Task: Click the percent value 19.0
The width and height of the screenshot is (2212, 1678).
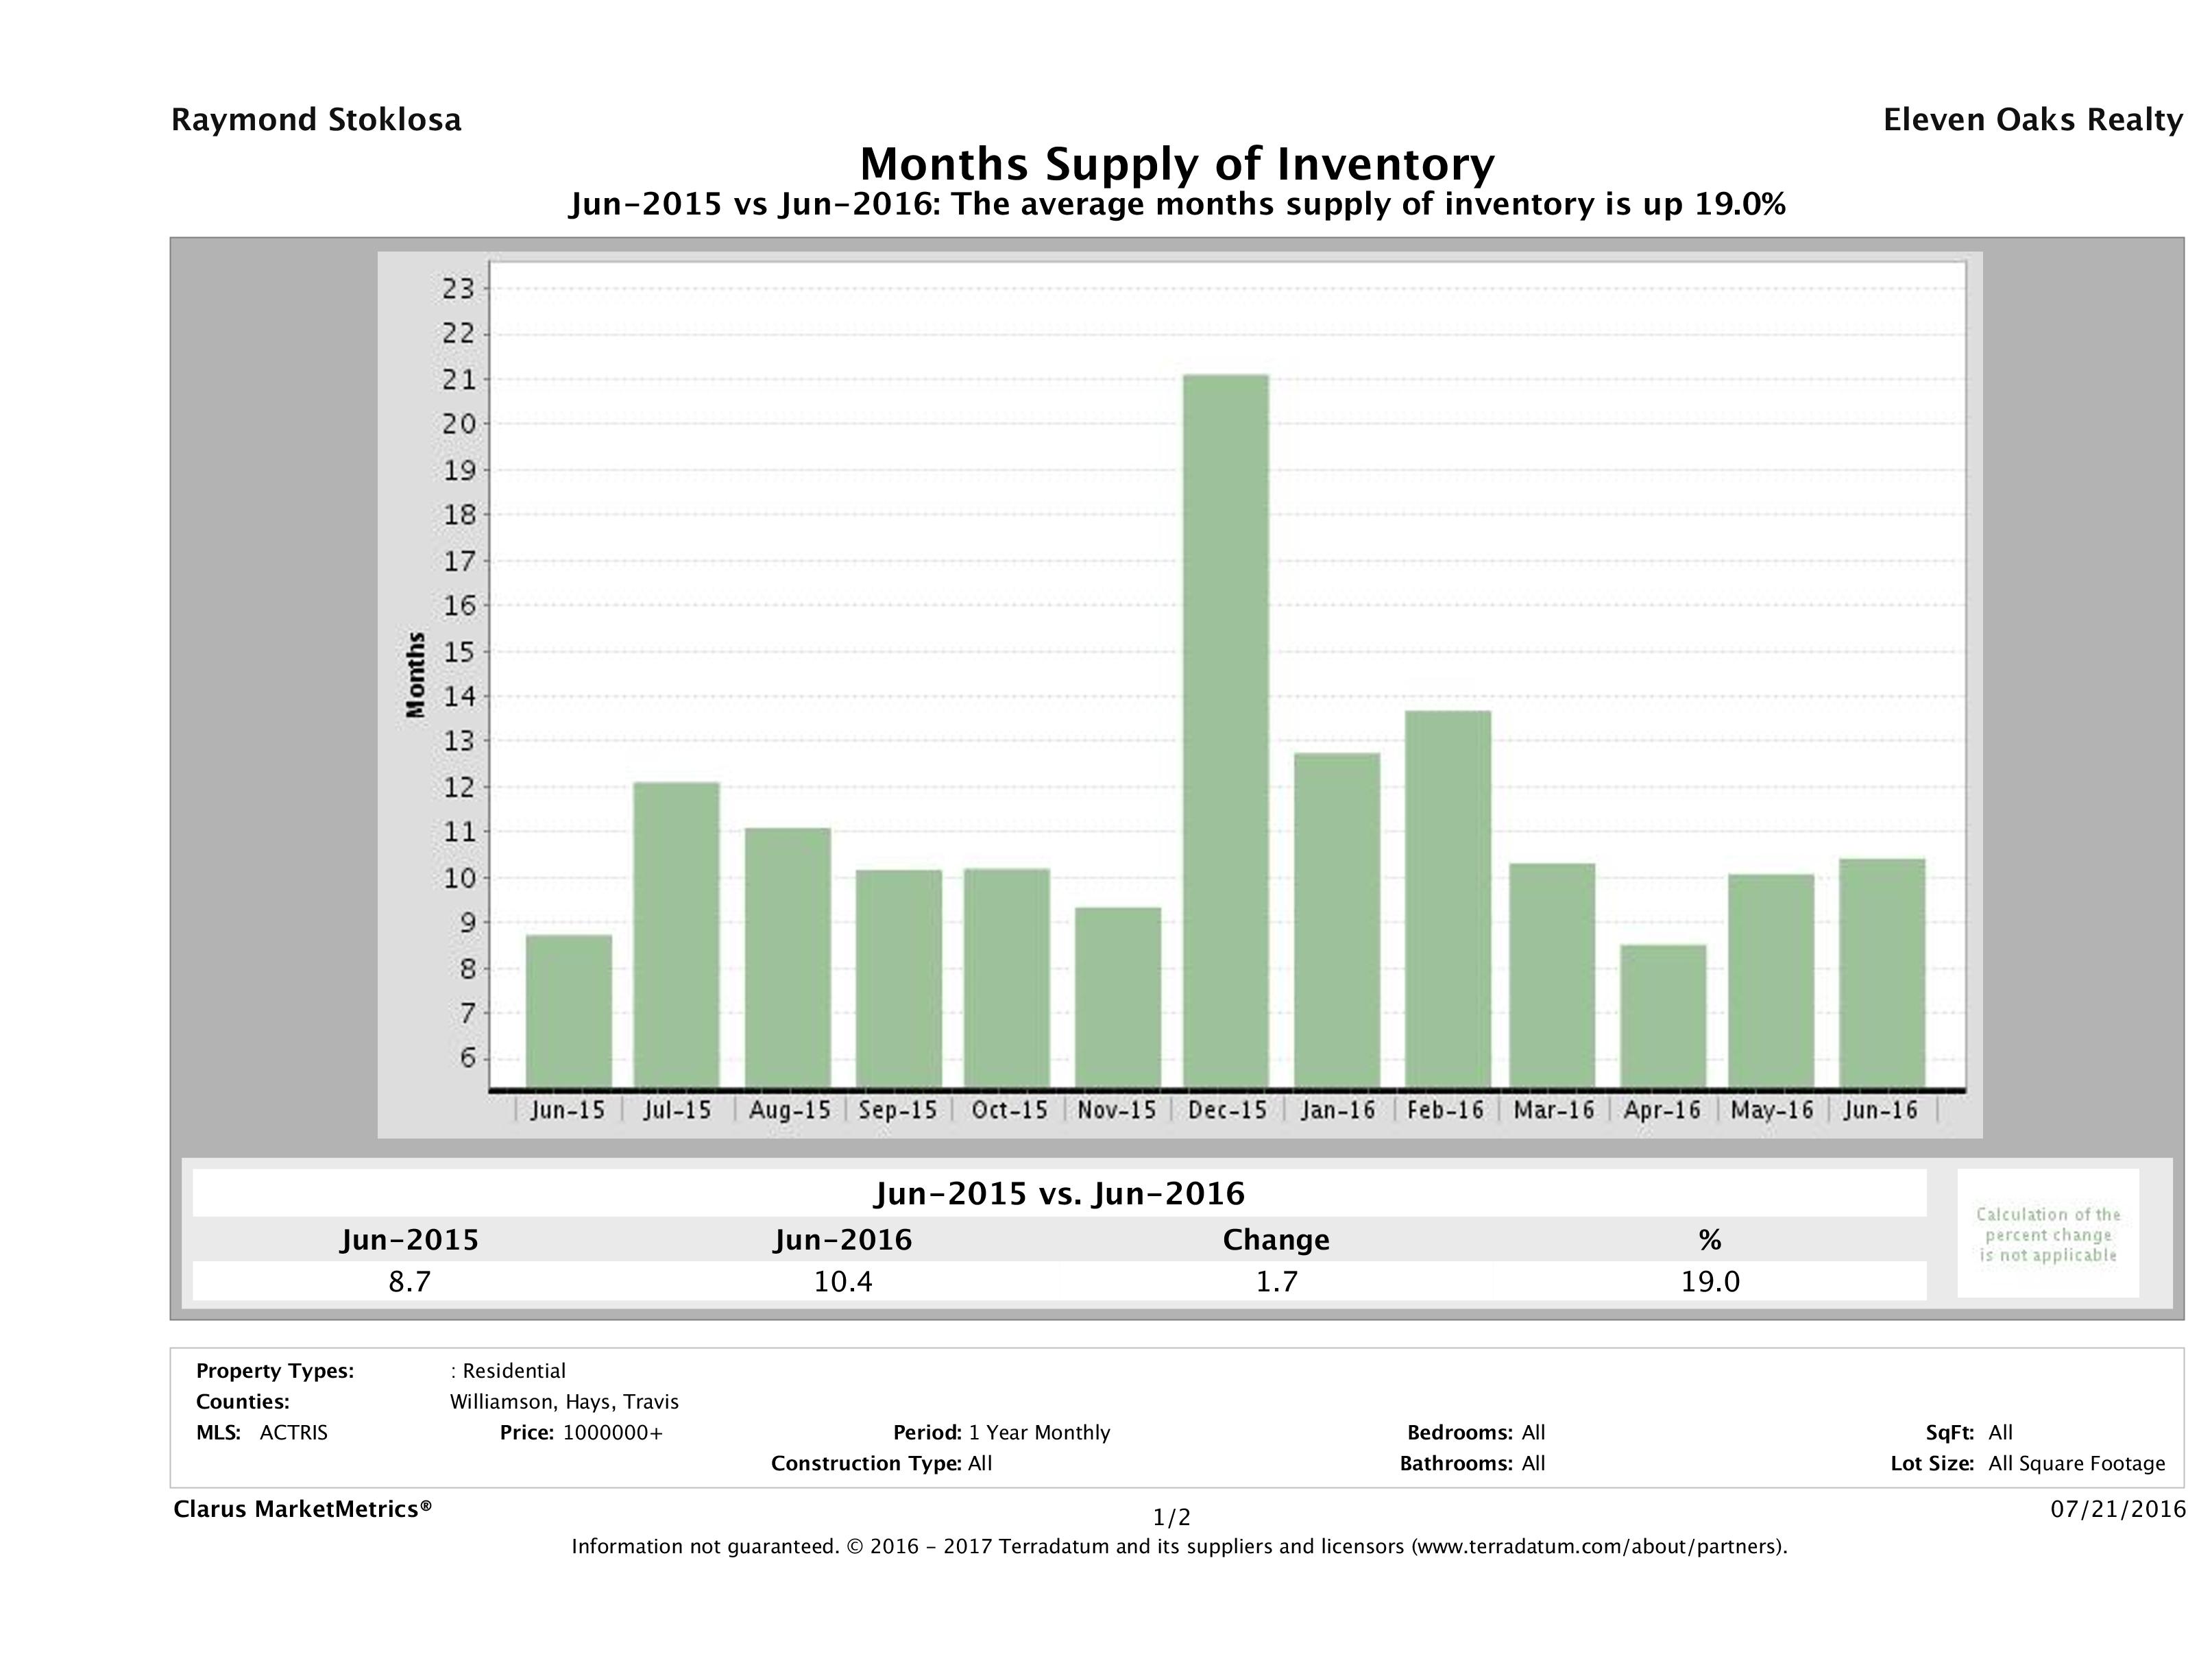Action: (1710, 1281)
